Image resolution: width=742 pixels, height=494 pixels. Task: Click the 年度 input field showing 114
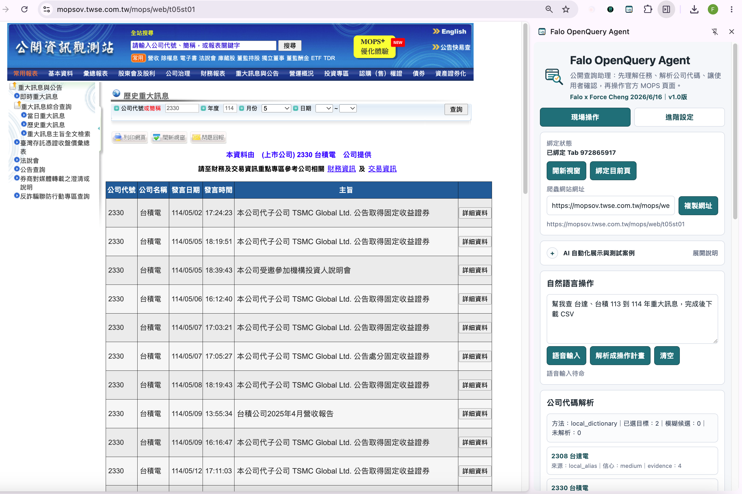[x=230, y=108]
